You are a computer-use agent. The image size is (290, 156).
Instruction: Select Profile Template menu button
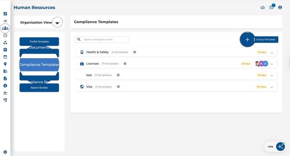click(39, 42)
